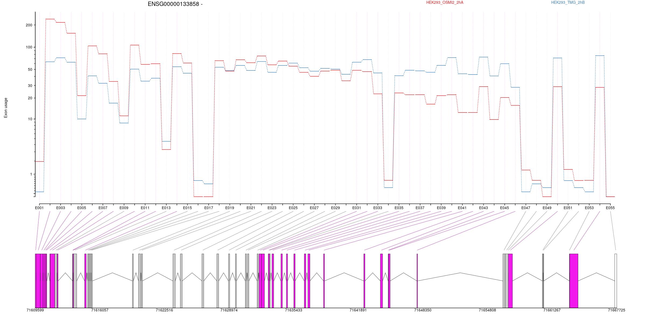Click exon label E009

tap(124, 208)
